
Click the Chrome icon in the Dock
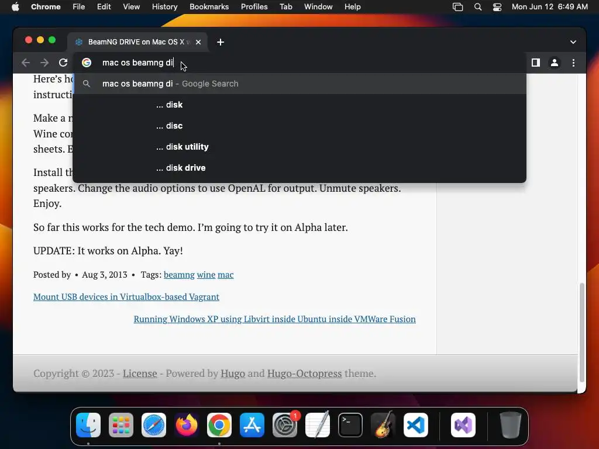click(219, 425)
